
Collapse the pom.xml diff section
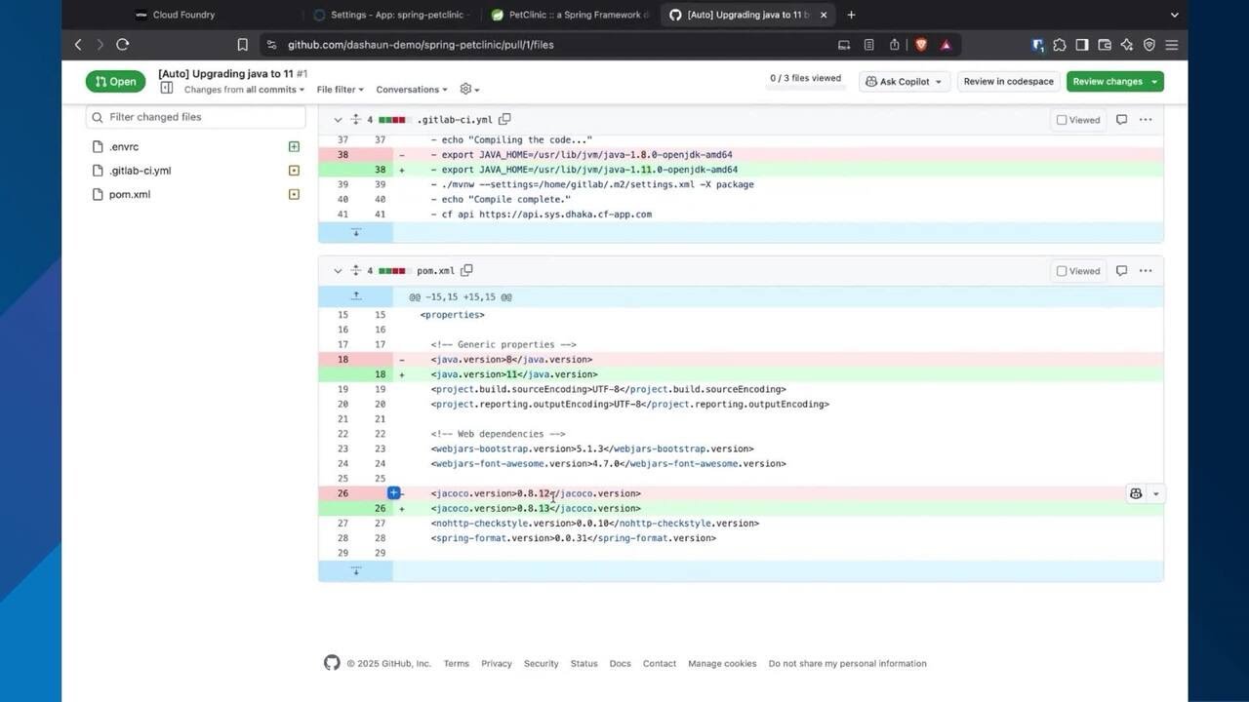[x=338, y=271]
